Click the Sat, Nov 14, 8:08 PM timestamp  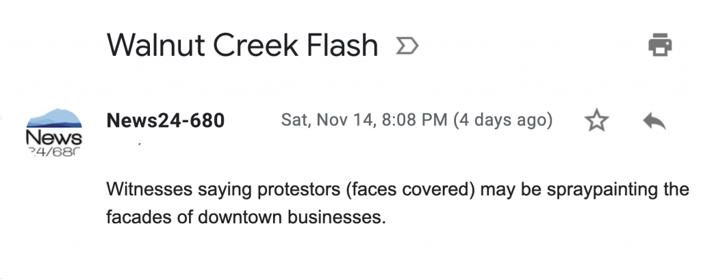click(x=364, y=121)
